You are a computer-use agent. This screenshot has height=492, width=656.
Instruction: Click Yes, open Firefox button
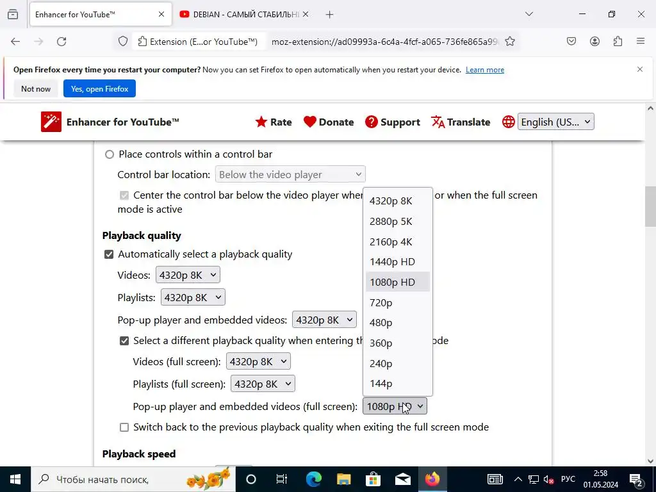click(99, 88)
